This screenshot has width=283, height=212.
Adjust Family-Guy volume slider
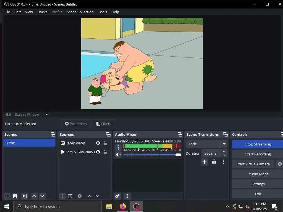pyautogui.click(x=152, y=155)
